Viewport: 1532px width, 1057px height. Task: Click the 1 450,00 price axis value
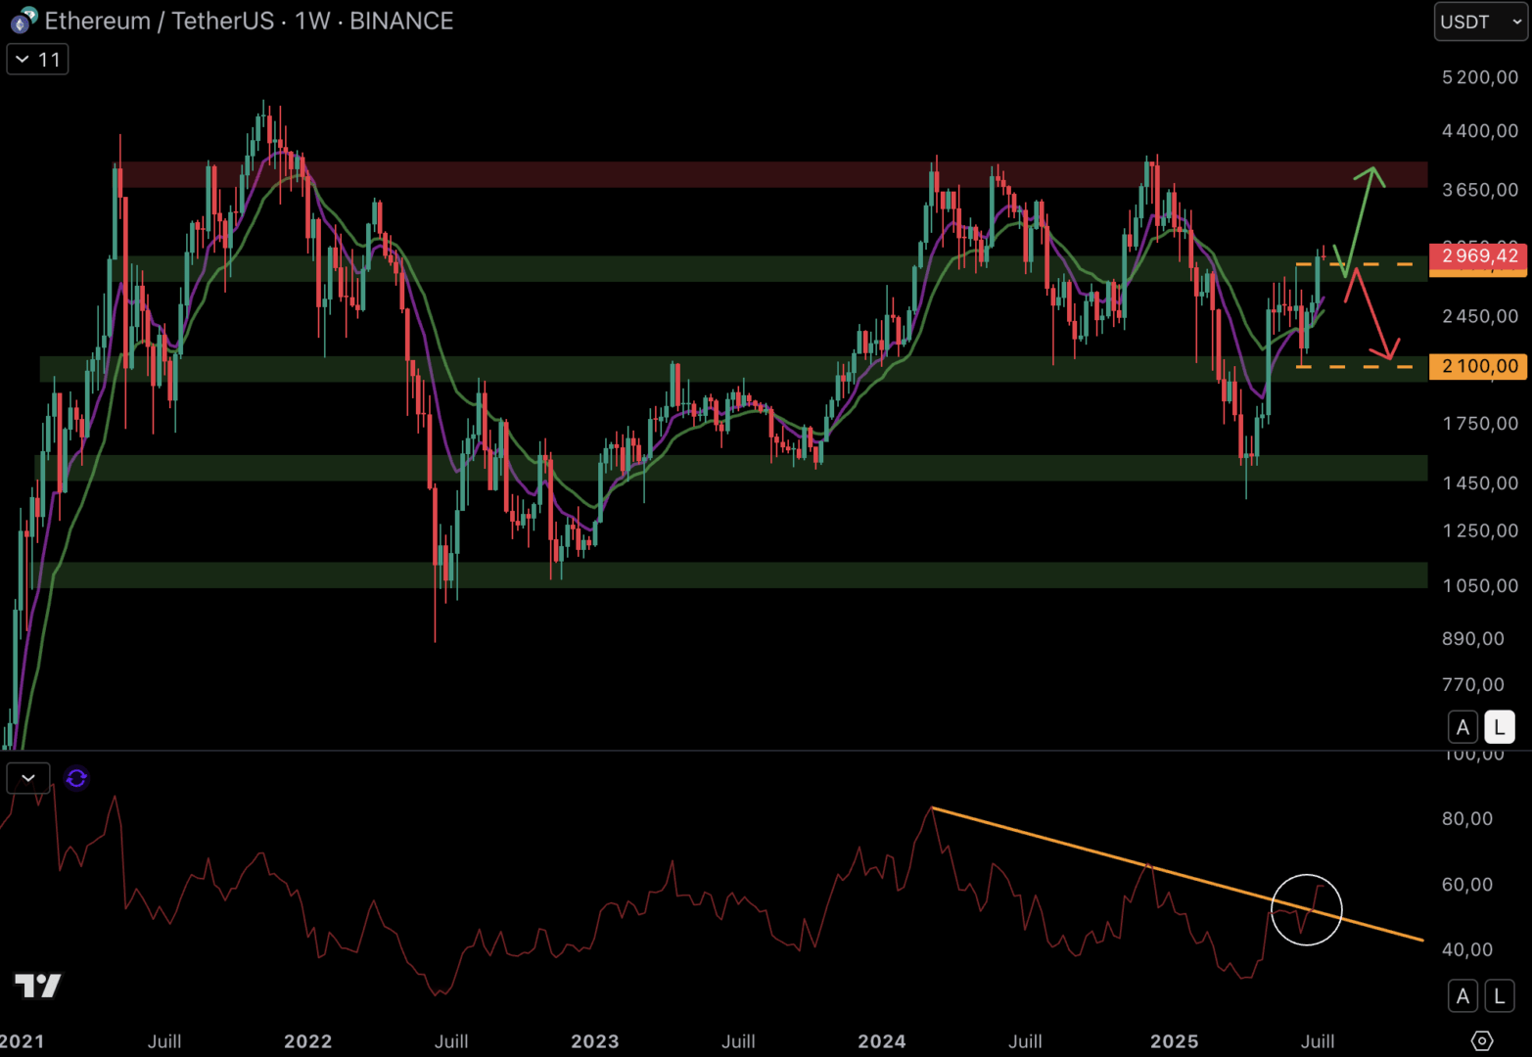[1480, 483]
